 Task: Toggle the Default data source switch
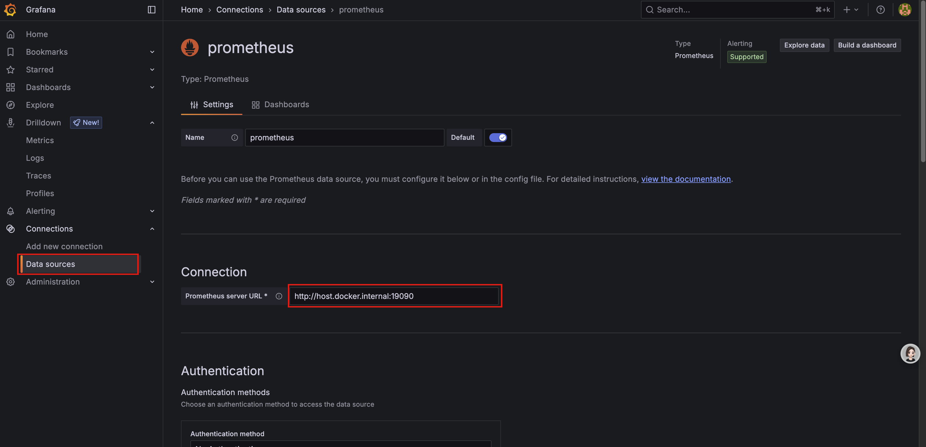(498, 137)
